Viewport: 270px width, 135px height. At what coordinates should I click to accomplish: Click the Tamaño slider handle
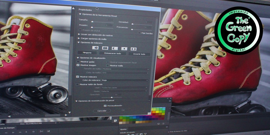(92, 21)
